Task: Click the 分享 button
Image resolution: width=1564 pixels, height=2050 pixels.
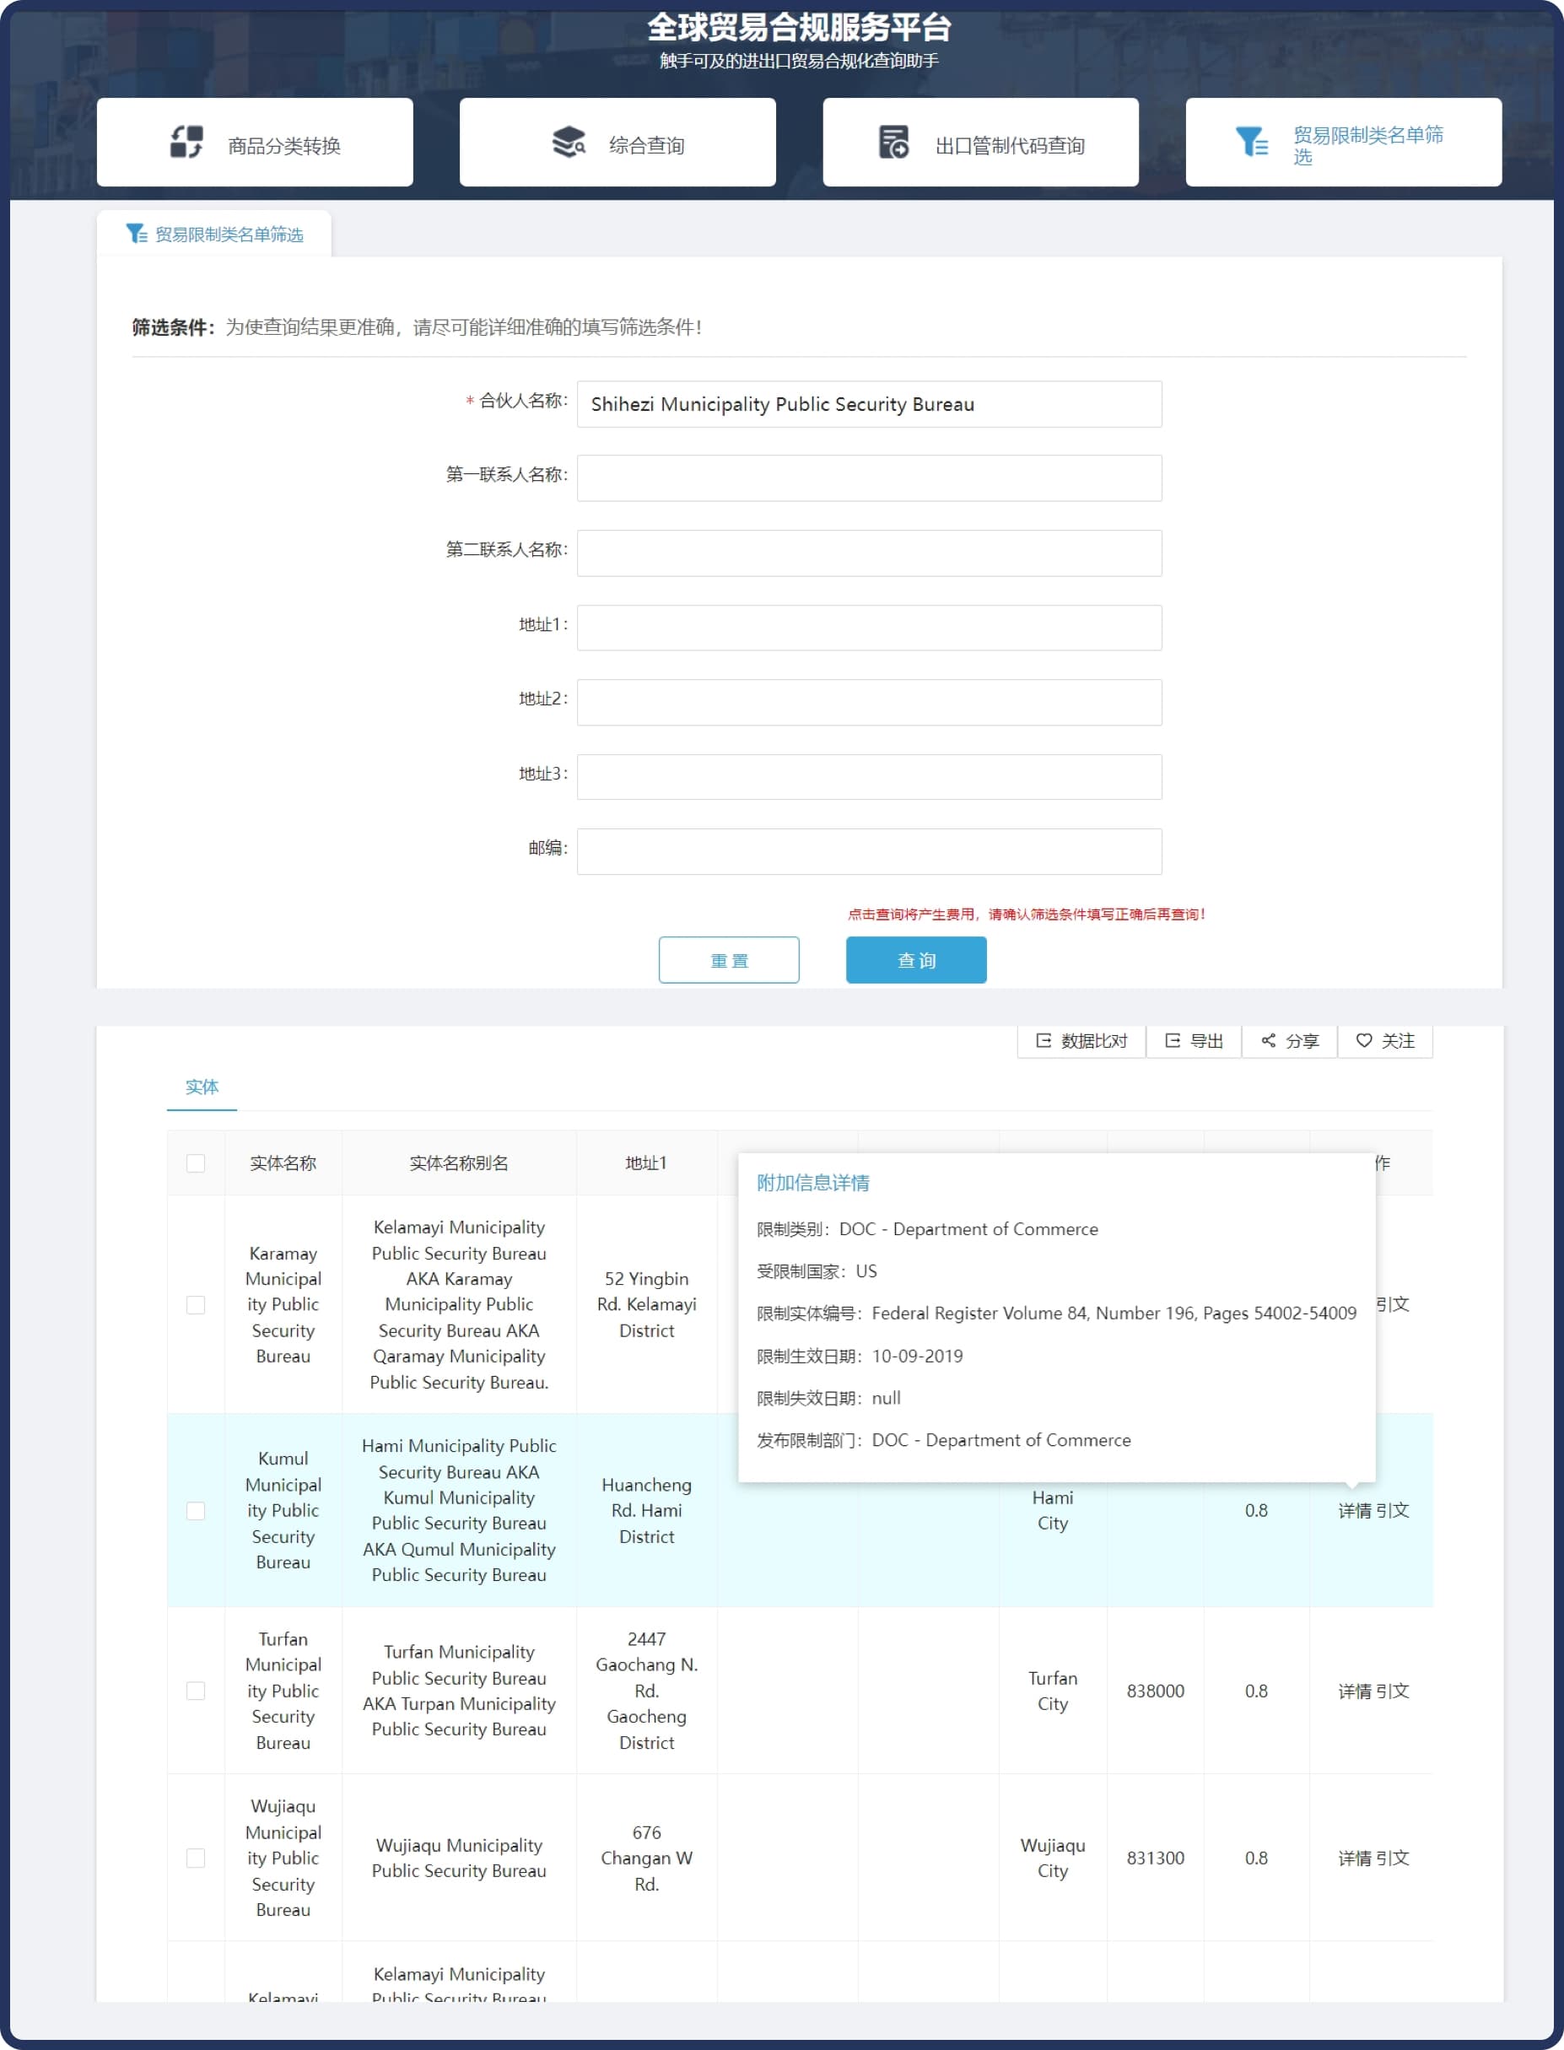Action: point(1289,1041)
